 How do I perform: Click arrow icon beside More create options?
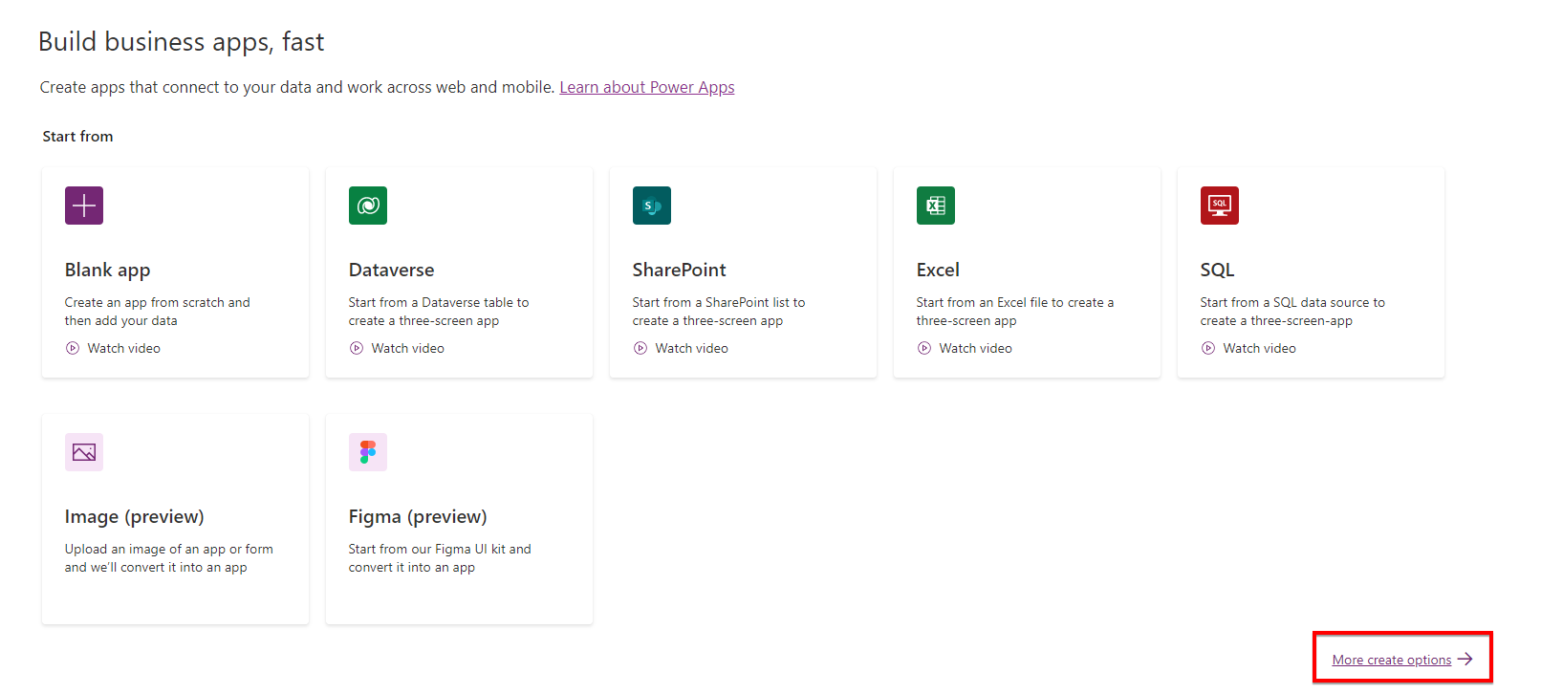1465,660
